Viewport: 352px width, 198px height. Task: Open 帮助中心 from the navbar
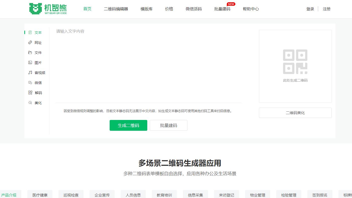pyautogui.click(x=251, y=9)
